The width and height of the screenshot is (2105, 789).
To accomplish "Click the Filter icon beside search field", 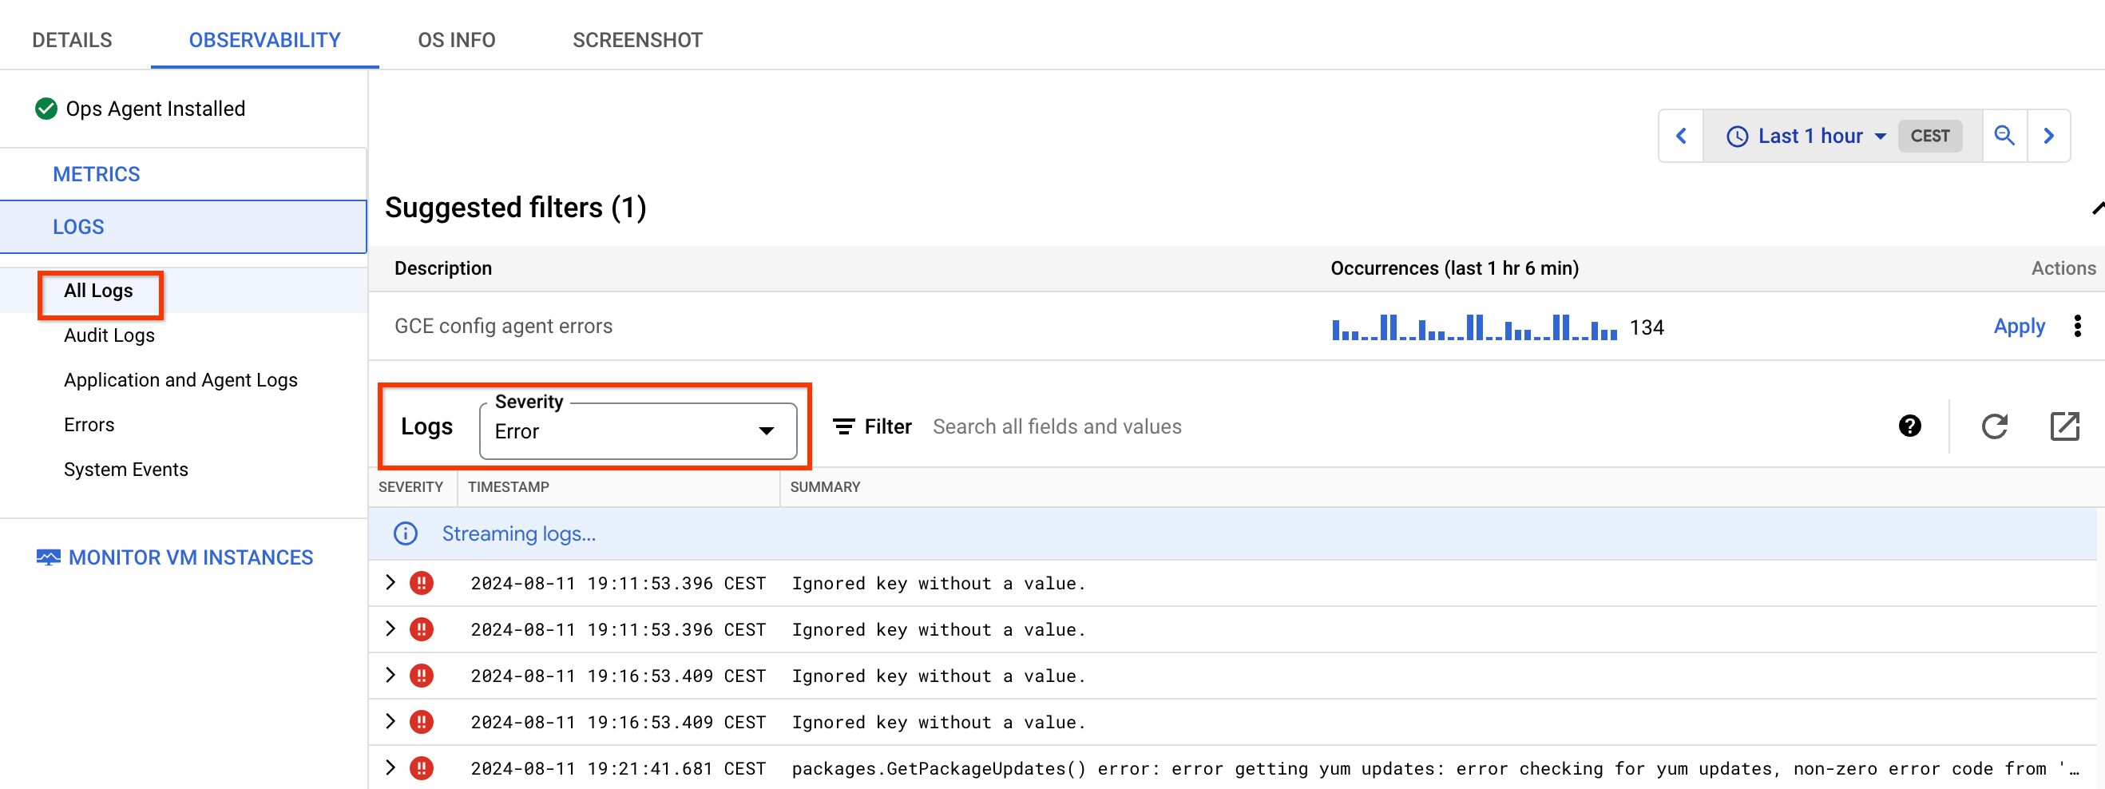I will point(843,426).
